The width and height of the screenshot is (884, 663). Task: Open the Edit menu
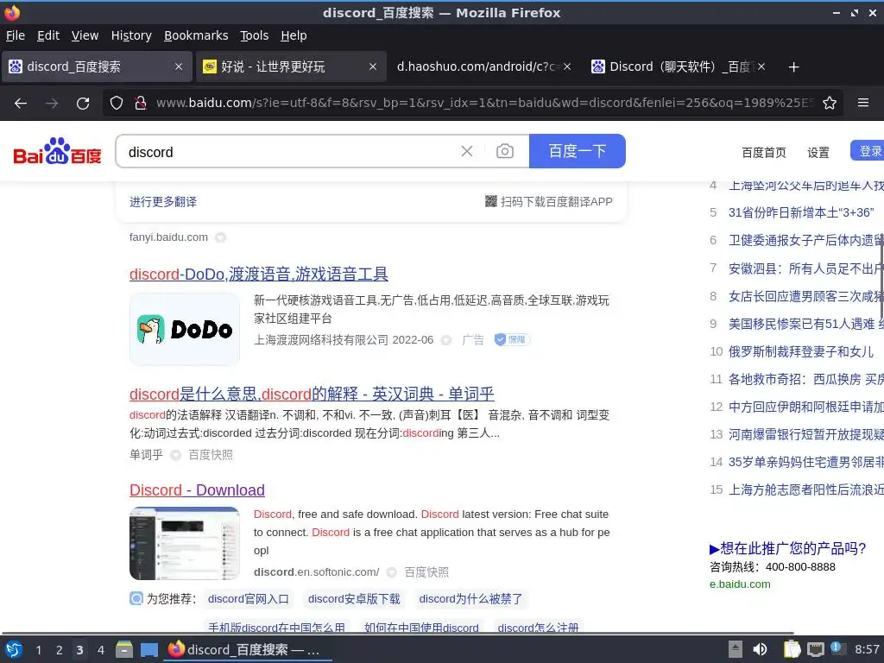48,35
